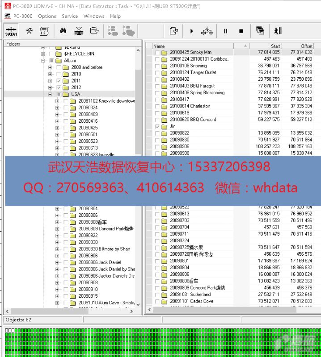Check the box next to 20100402

(157, 79)
